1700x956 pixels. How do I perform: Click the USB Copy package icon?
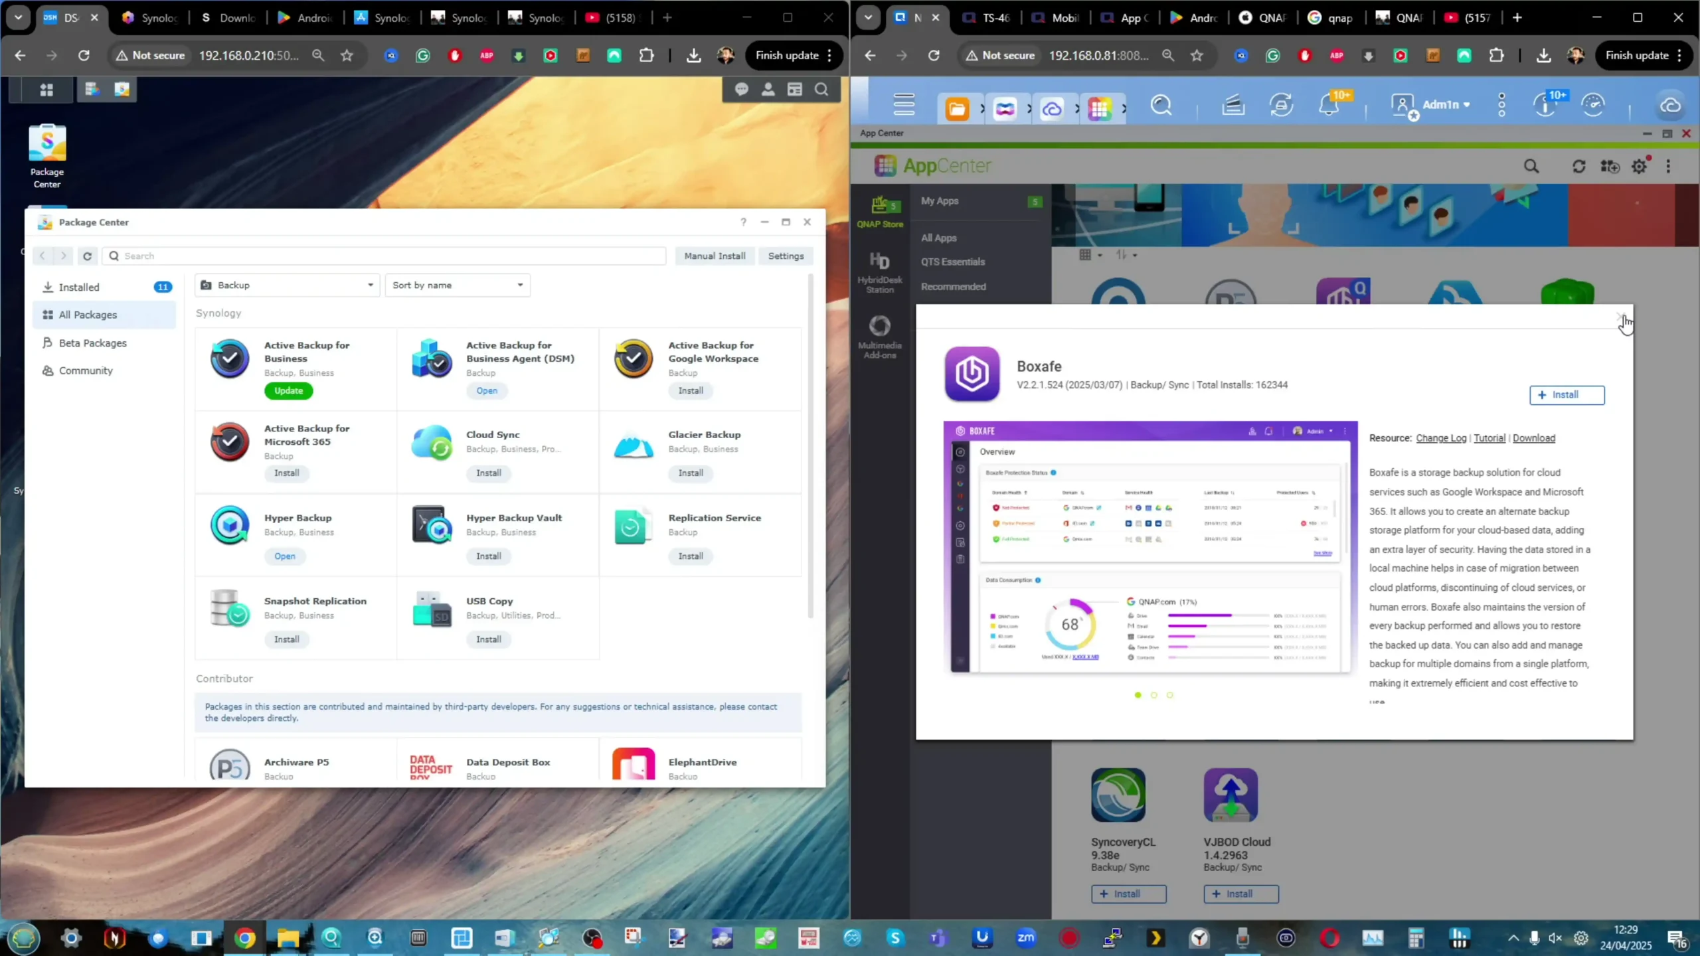click(x=432, y=609)
